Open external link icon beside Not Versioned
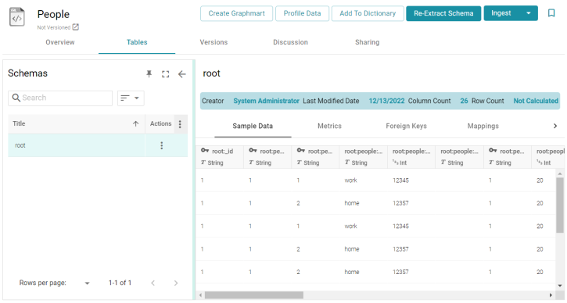567x303 pixels. pyautogui.click(x=76, y=27)
